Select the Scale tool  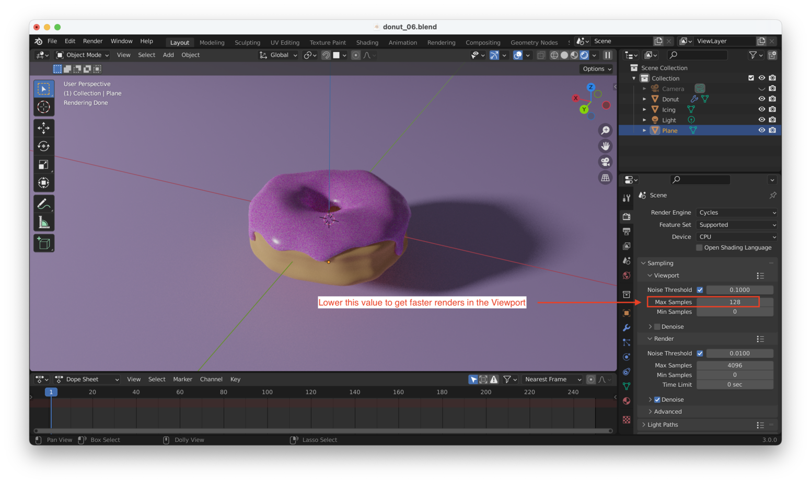pos(44,164)
